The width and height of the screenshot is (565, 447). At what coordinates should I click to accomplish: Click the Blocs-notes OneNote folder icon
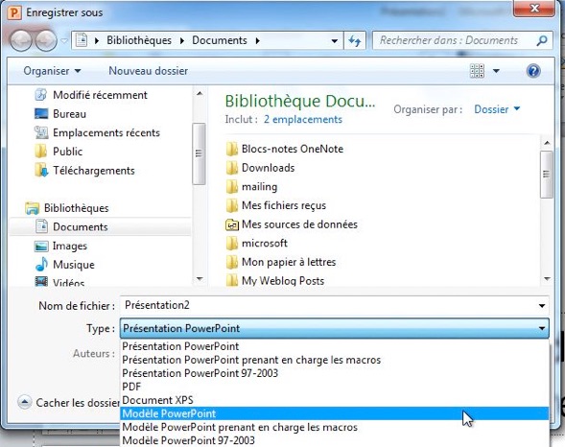coord(232,149)
